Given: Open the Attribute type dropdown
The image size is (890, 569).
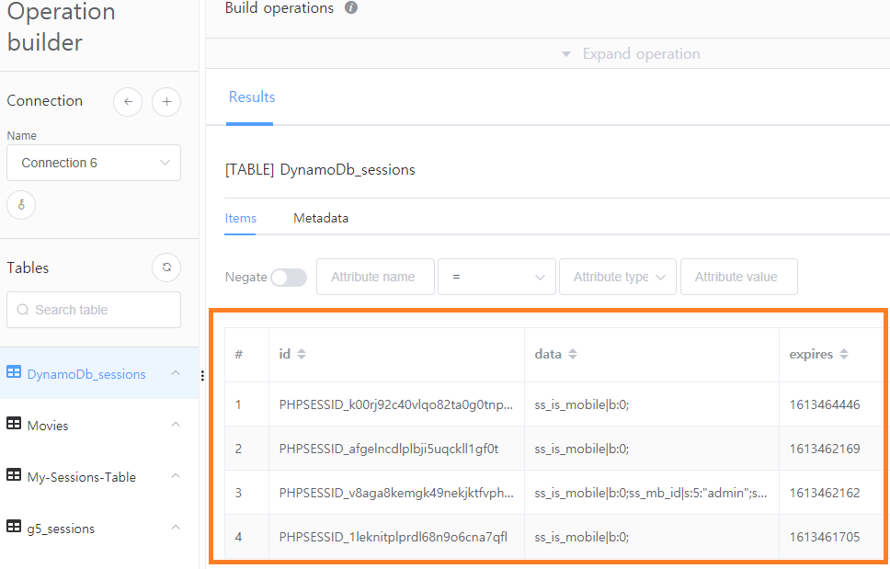Looking at the screenshot, I should [617, 277].
